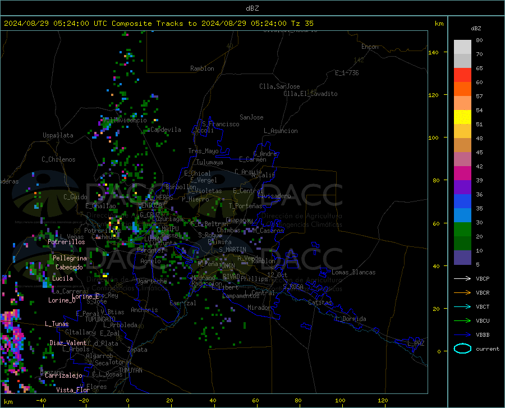The image size is (505, 408).
Task: Select the yellow 54 dBZ color swatch
Action: [462, 117]
